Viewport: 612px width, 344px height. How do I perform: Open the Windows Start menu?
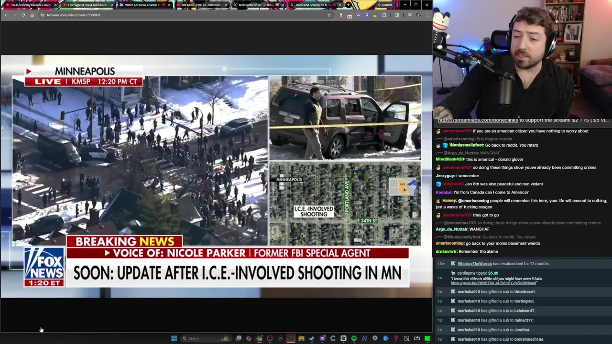[174, 338]
